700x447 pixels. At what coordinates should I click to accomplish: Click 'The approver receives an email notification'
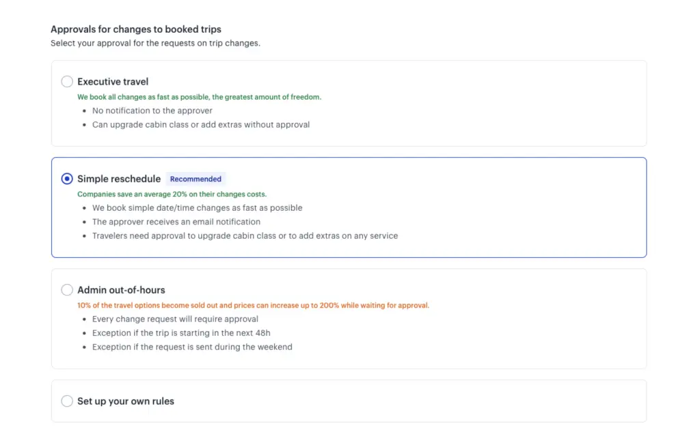[x=176, y=222]
